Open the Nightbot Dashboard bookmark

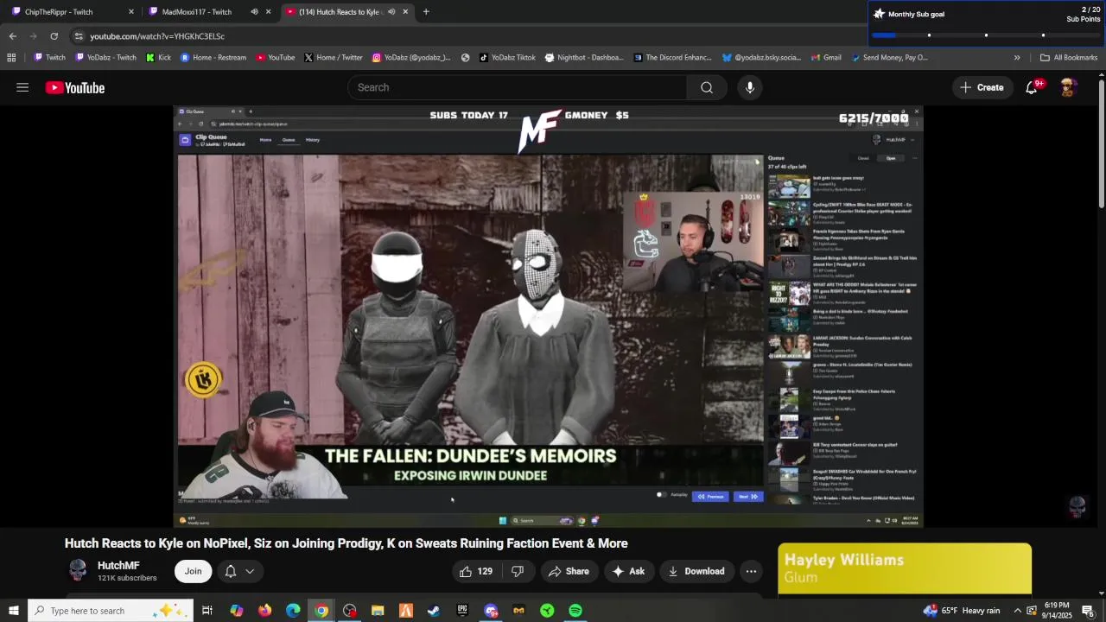(583, 58)
